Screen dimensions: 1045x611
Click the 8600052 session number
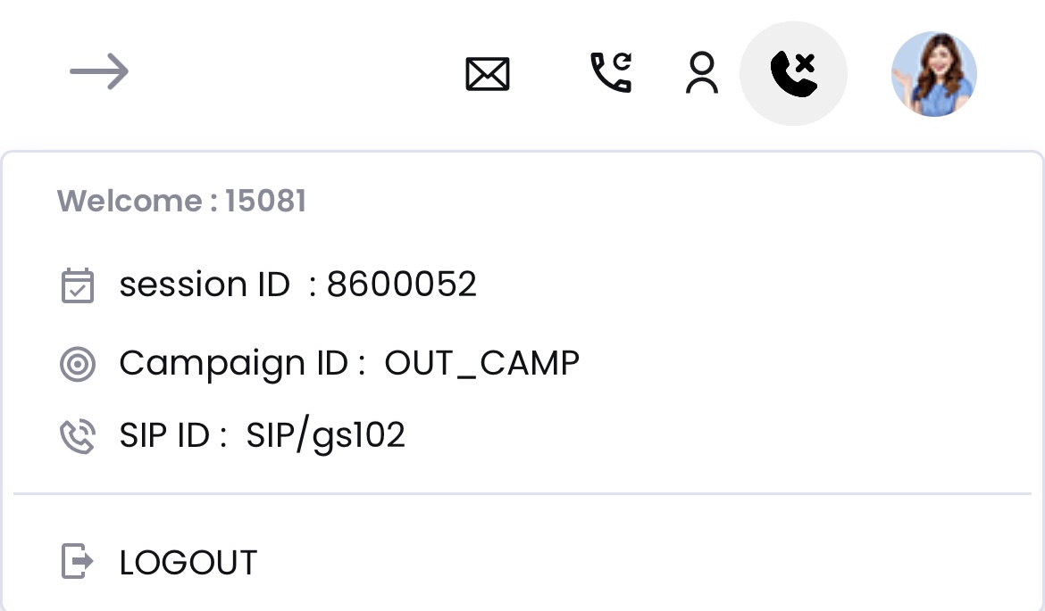pos(402,285)
